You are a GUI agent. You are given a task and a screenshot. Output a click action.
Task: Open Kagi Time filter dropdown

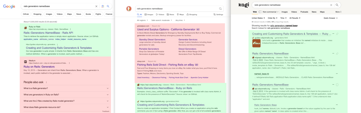coord(283,18)
